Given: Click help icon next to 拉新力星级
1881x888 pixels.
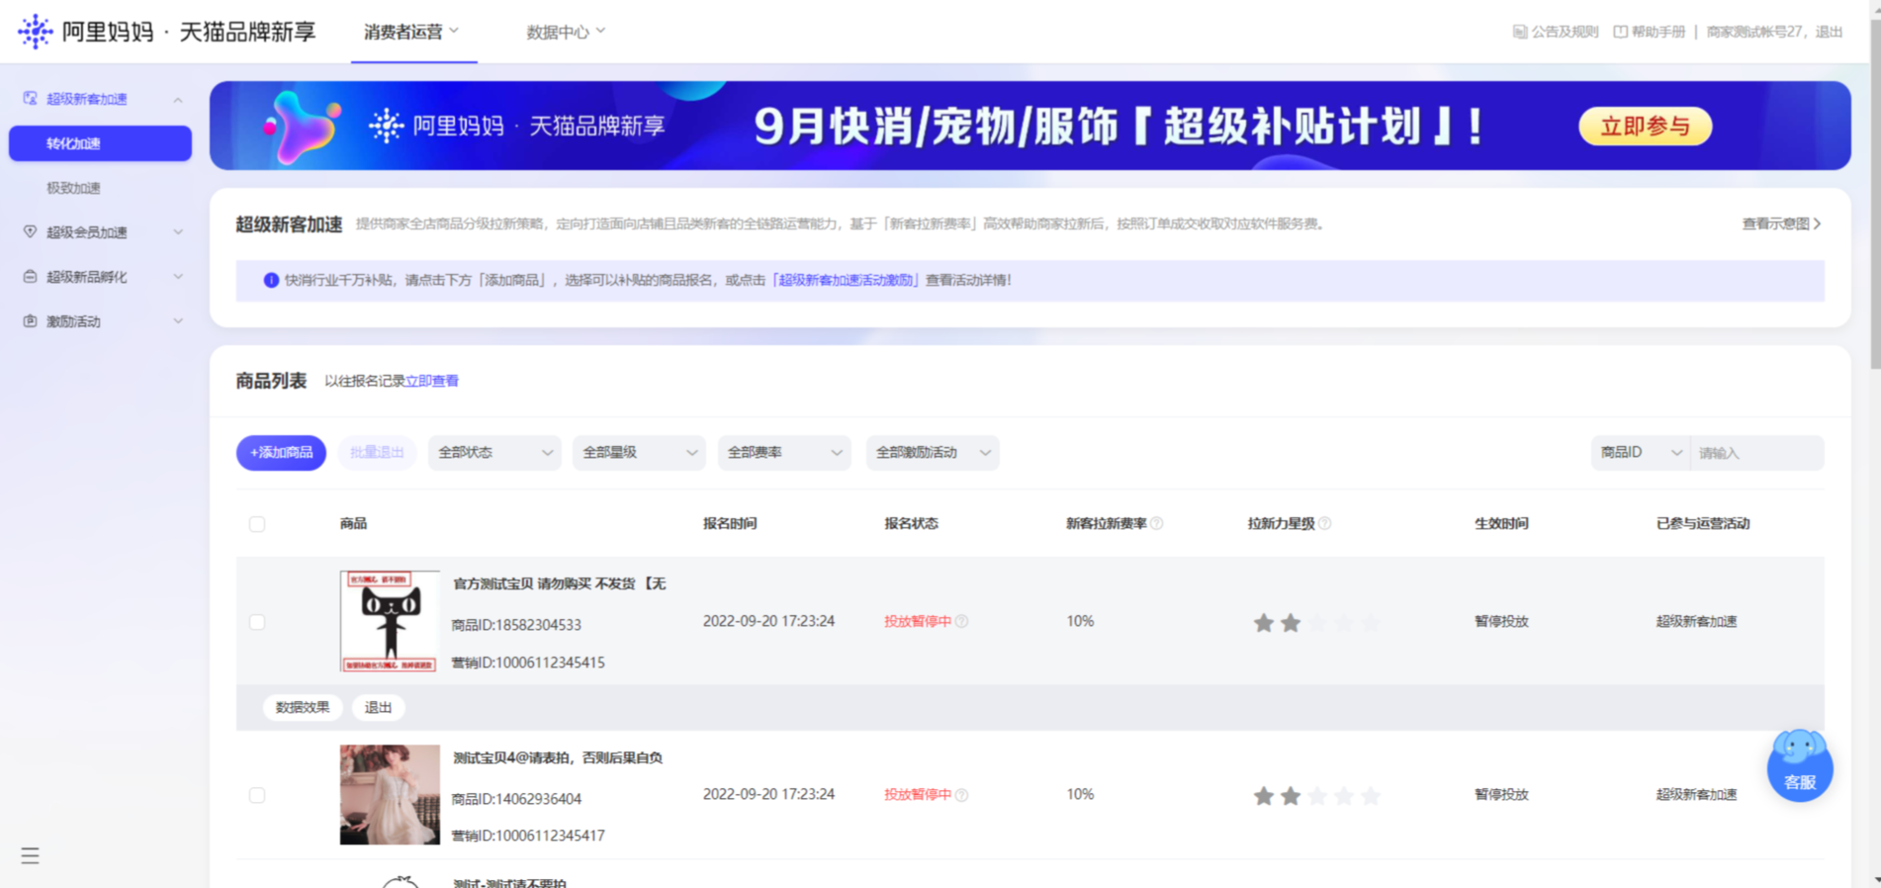Looking at the screenshot, I should point(1325,523).
